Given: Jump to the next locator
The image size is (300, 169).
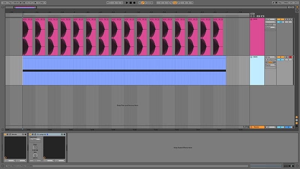Looking at the screenshot, I should click(254, 16).
